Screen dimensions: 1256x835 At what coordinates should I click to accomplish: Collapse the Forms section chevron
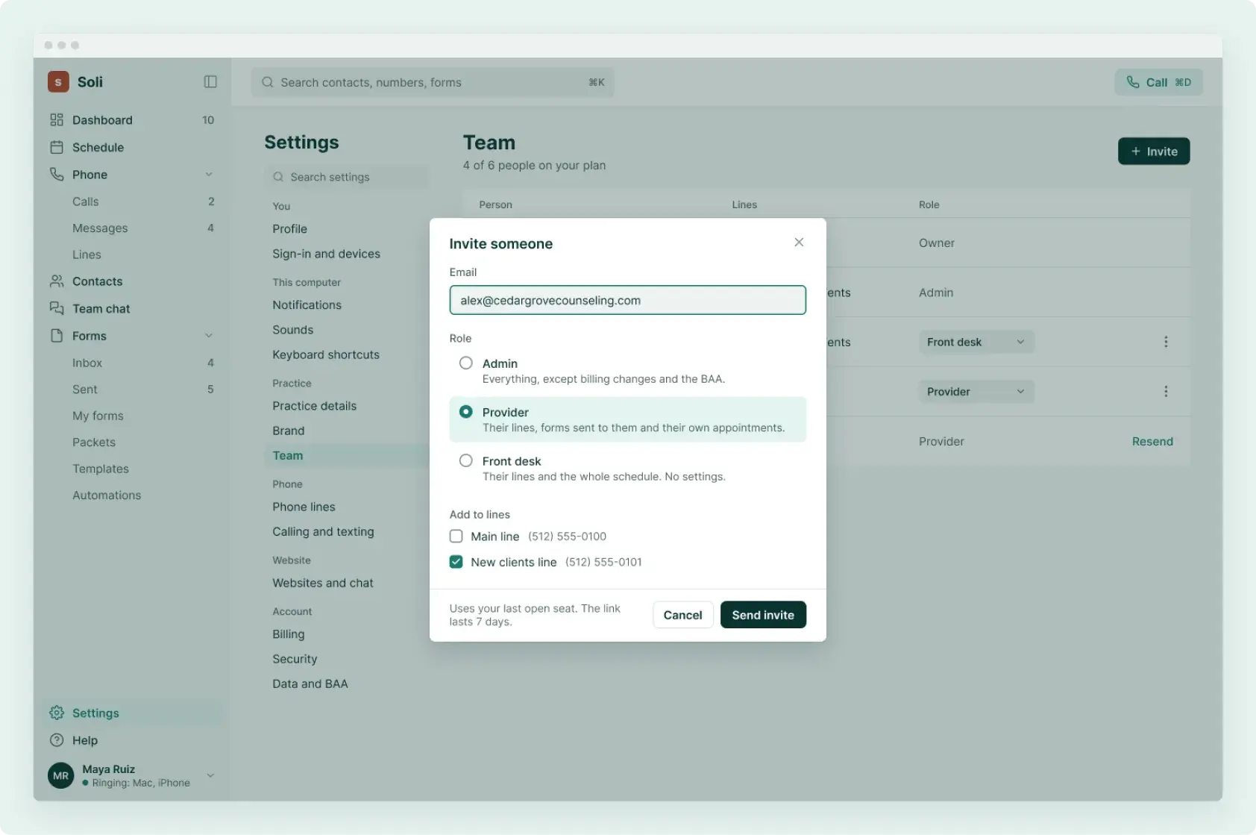209,336
